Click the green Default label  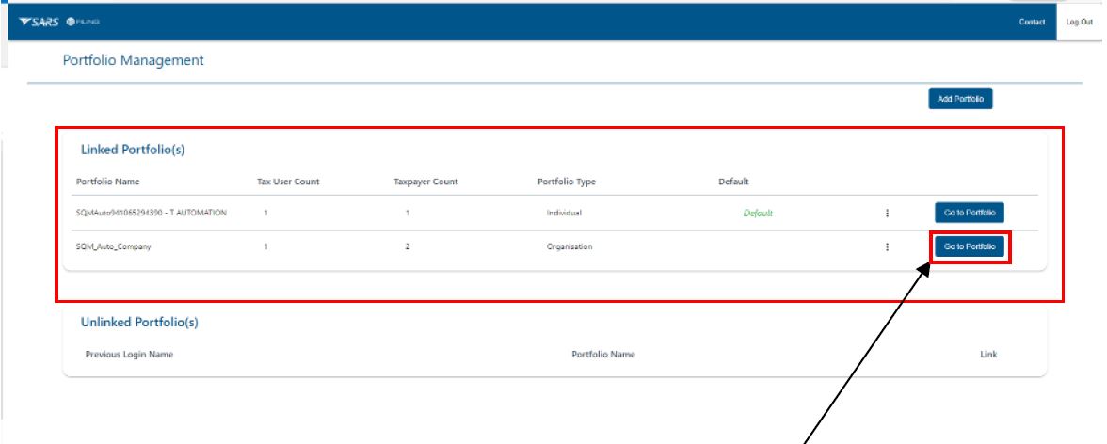click(758, 214)
